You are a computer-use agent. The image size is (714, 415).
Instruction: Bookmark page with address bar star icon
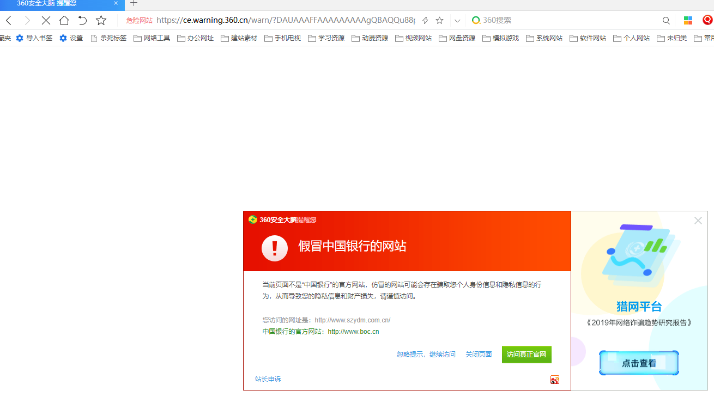point(439,21)
